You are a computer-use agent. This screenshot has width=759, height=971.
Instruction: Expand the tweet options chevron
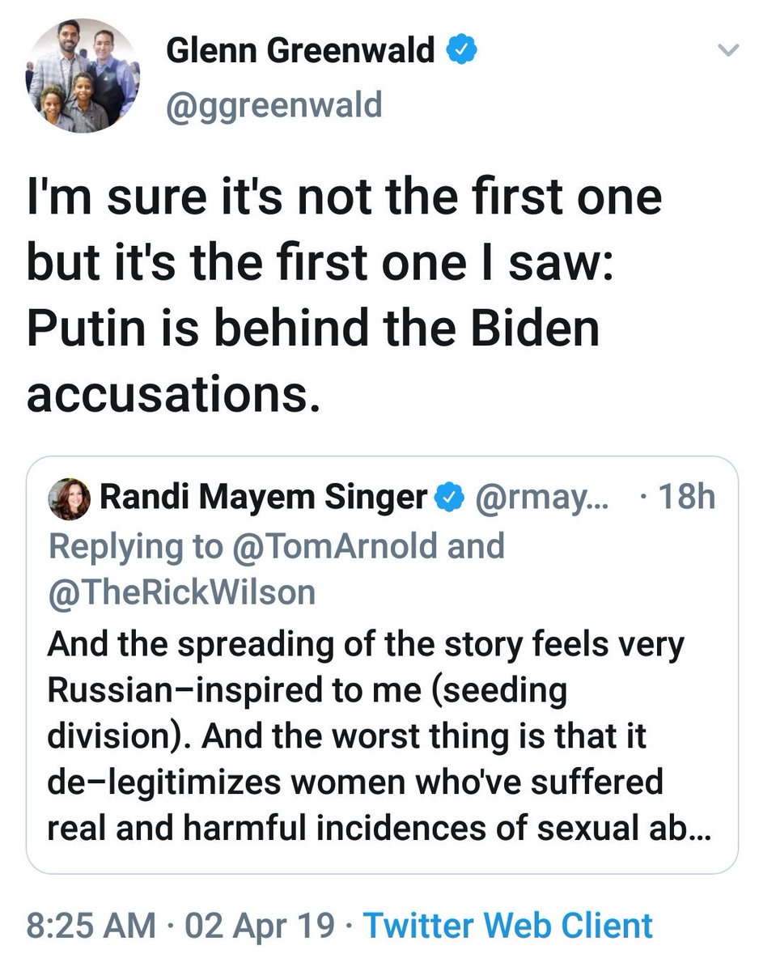[728, 51]
